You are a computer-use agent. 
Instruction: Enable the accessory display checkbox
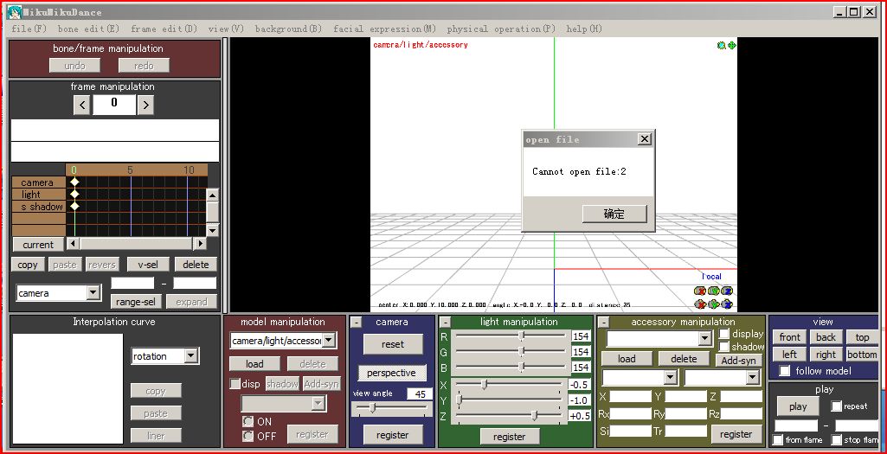point(723,334)
